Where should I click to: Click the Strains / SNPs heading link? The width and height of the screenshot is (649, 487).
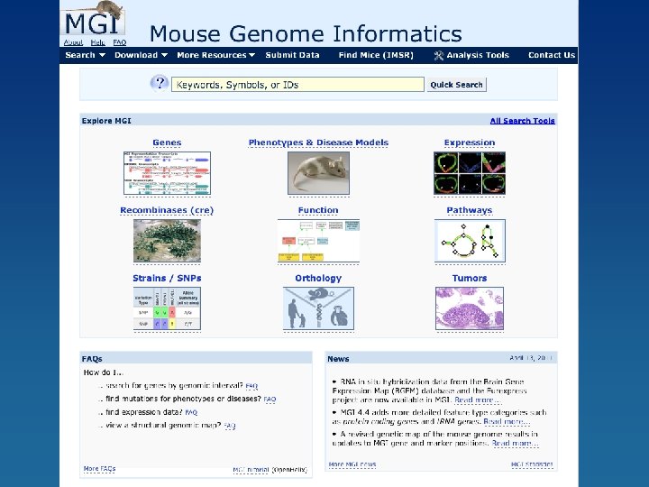coord(167,278)
